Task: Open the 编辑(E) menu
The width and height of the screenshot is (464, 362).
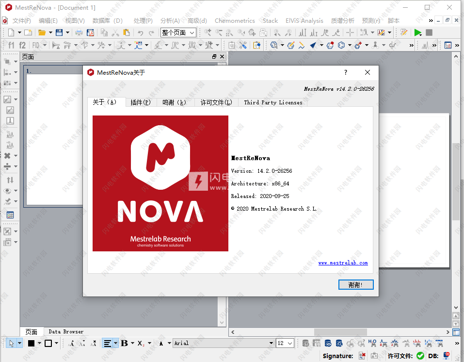Action: click(x=48, y=21)
